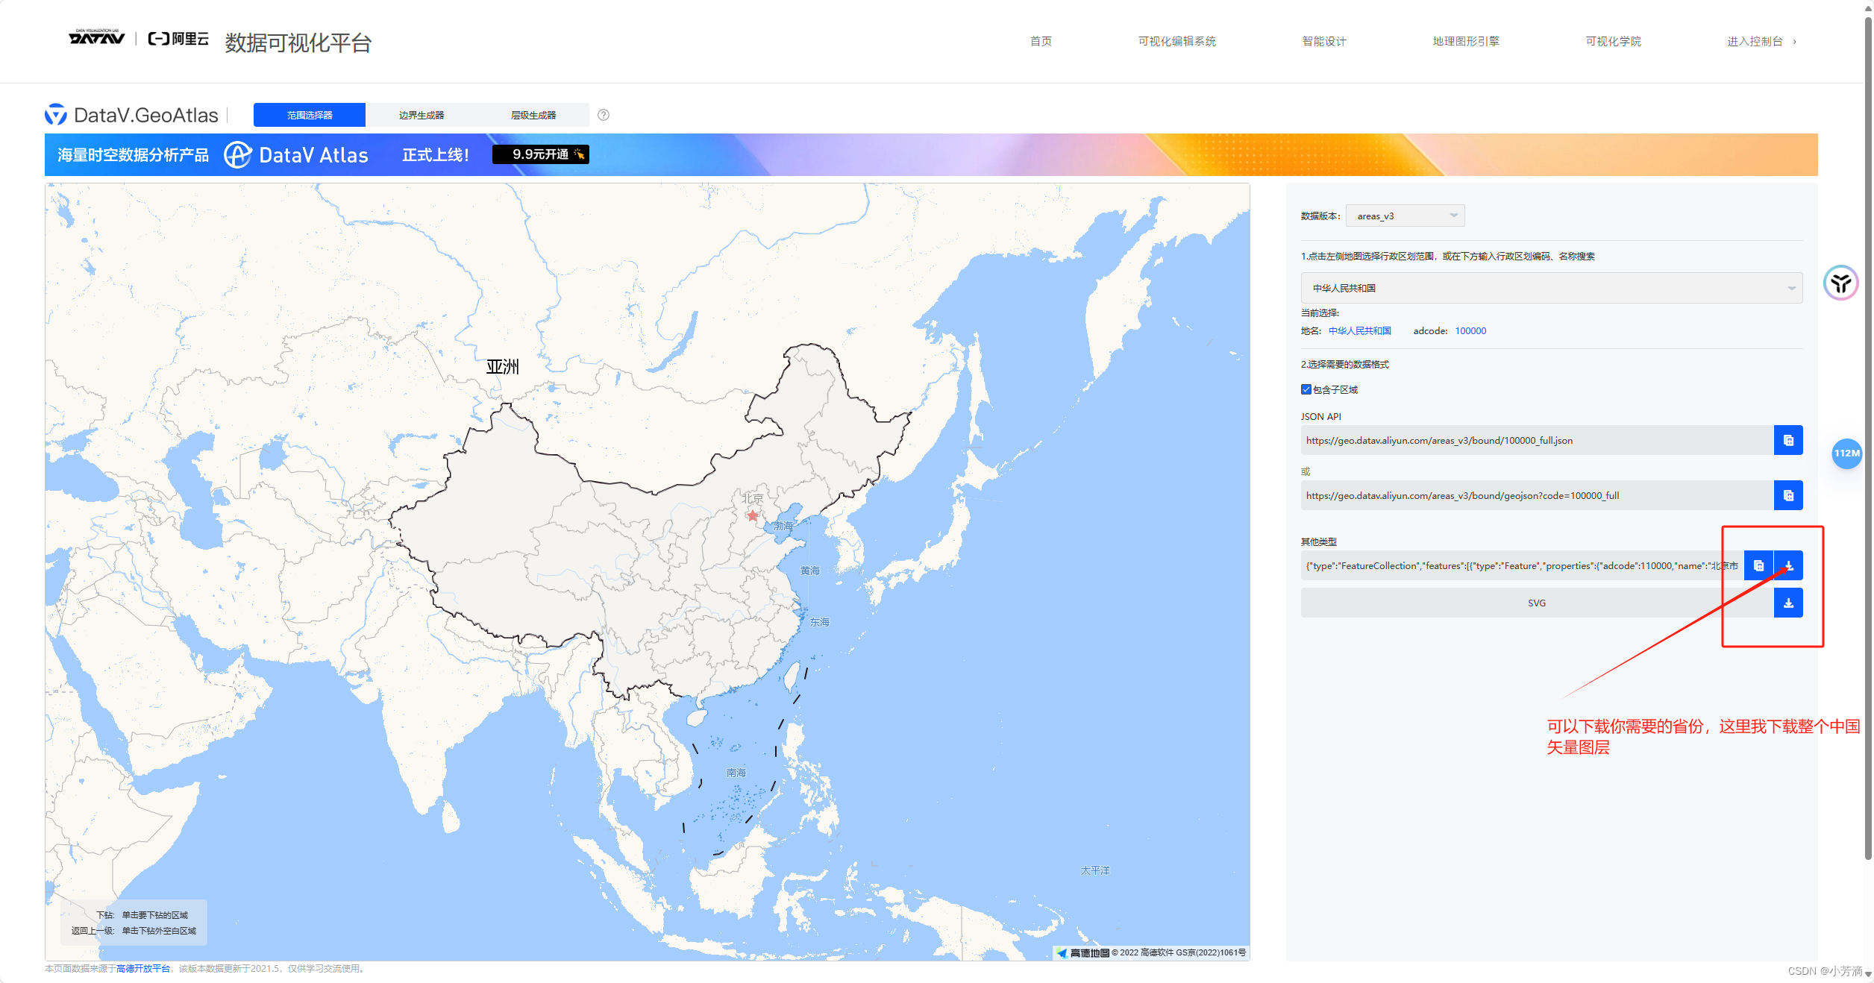Click the JSON API label
The image size is (1874, 983).
pos(1321,416)
